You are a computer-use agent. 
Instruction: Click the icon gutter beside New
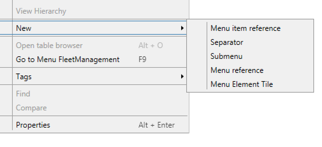click(x=6, y=28)
